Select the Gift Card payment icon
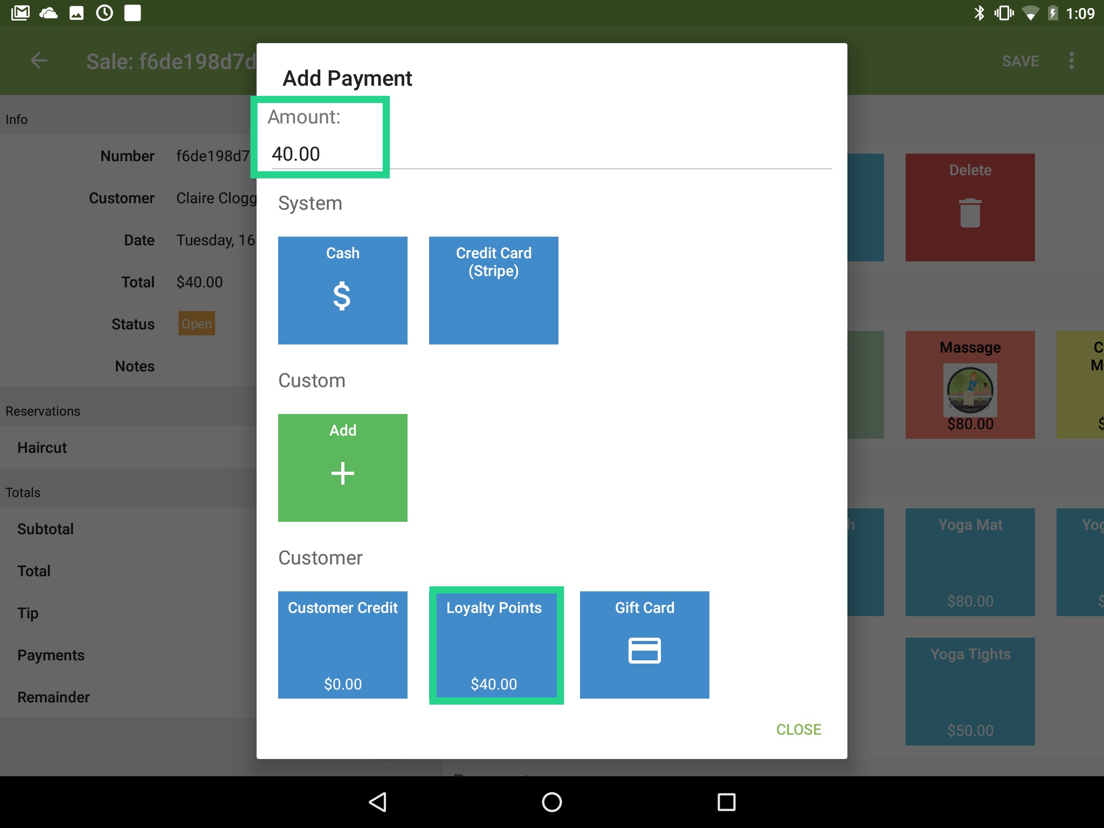This screenshot has width=1104, height=828. (x=644, y=651)
